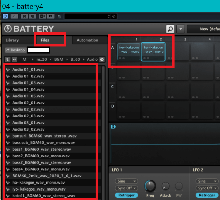Select file Audio 01_04.wav

pos(53,89)
